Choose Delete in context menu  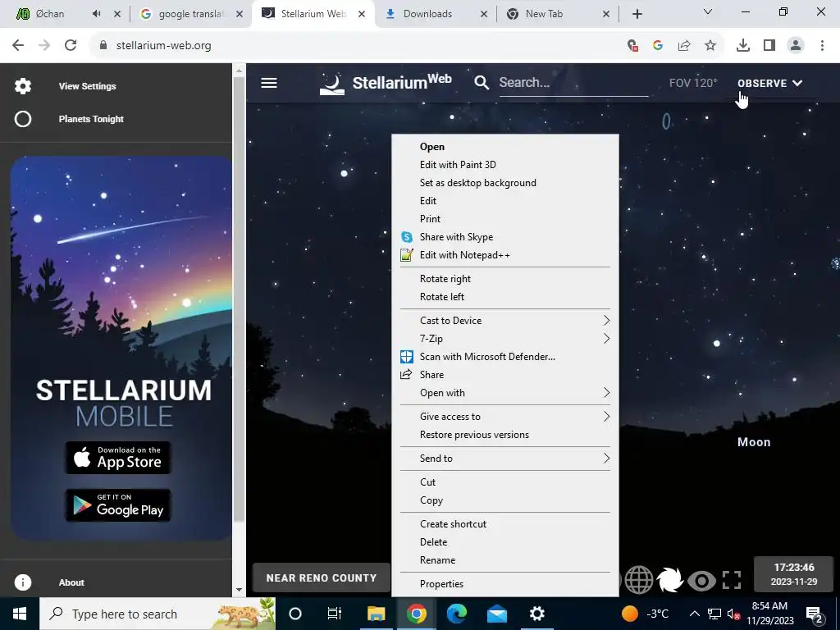[x=433, y=542]
